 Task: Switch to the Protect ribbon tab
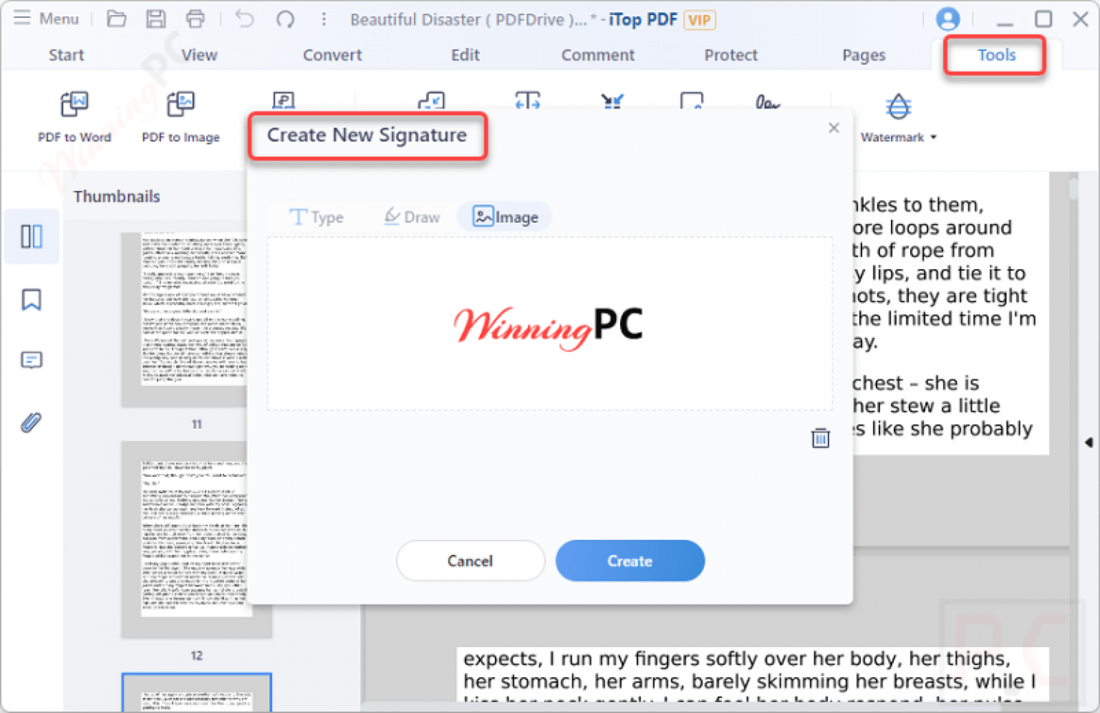730,54
